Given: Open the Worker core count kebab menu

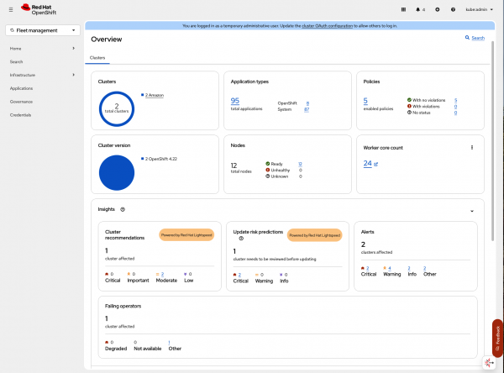Looking at the screenshot, I should click(x=472, y=148).
